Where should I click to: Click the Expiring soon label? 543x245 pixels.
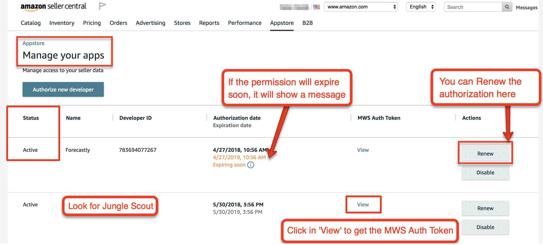click(x=229, y=165)
